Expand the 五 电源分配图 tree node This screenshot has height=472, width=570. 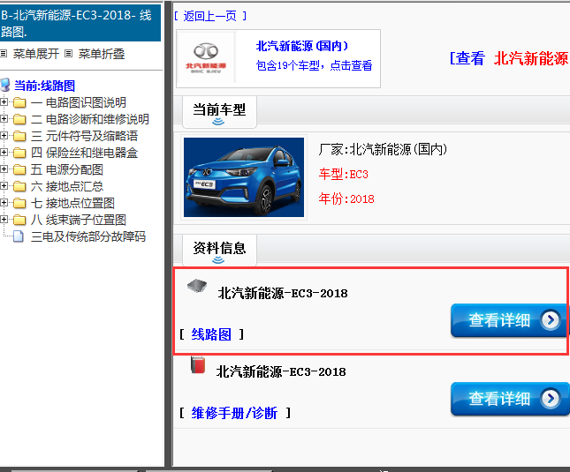coord(4,169)
